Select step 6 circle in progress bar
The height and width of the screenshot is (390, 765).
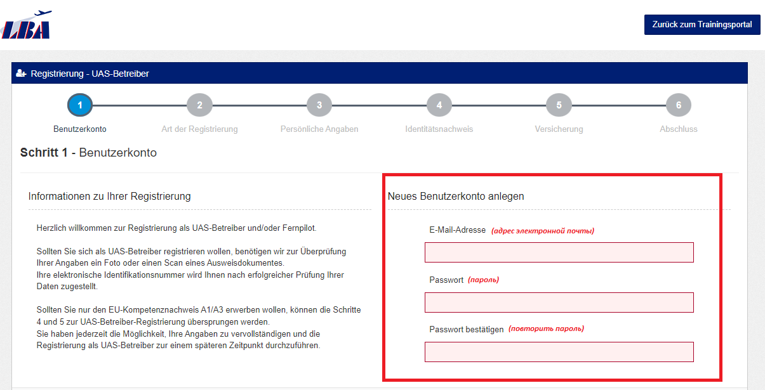coord(679,105)
